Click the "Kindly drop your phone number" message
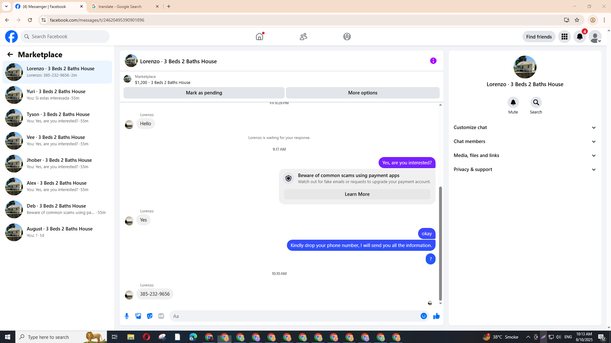 [x=361, y=245]
